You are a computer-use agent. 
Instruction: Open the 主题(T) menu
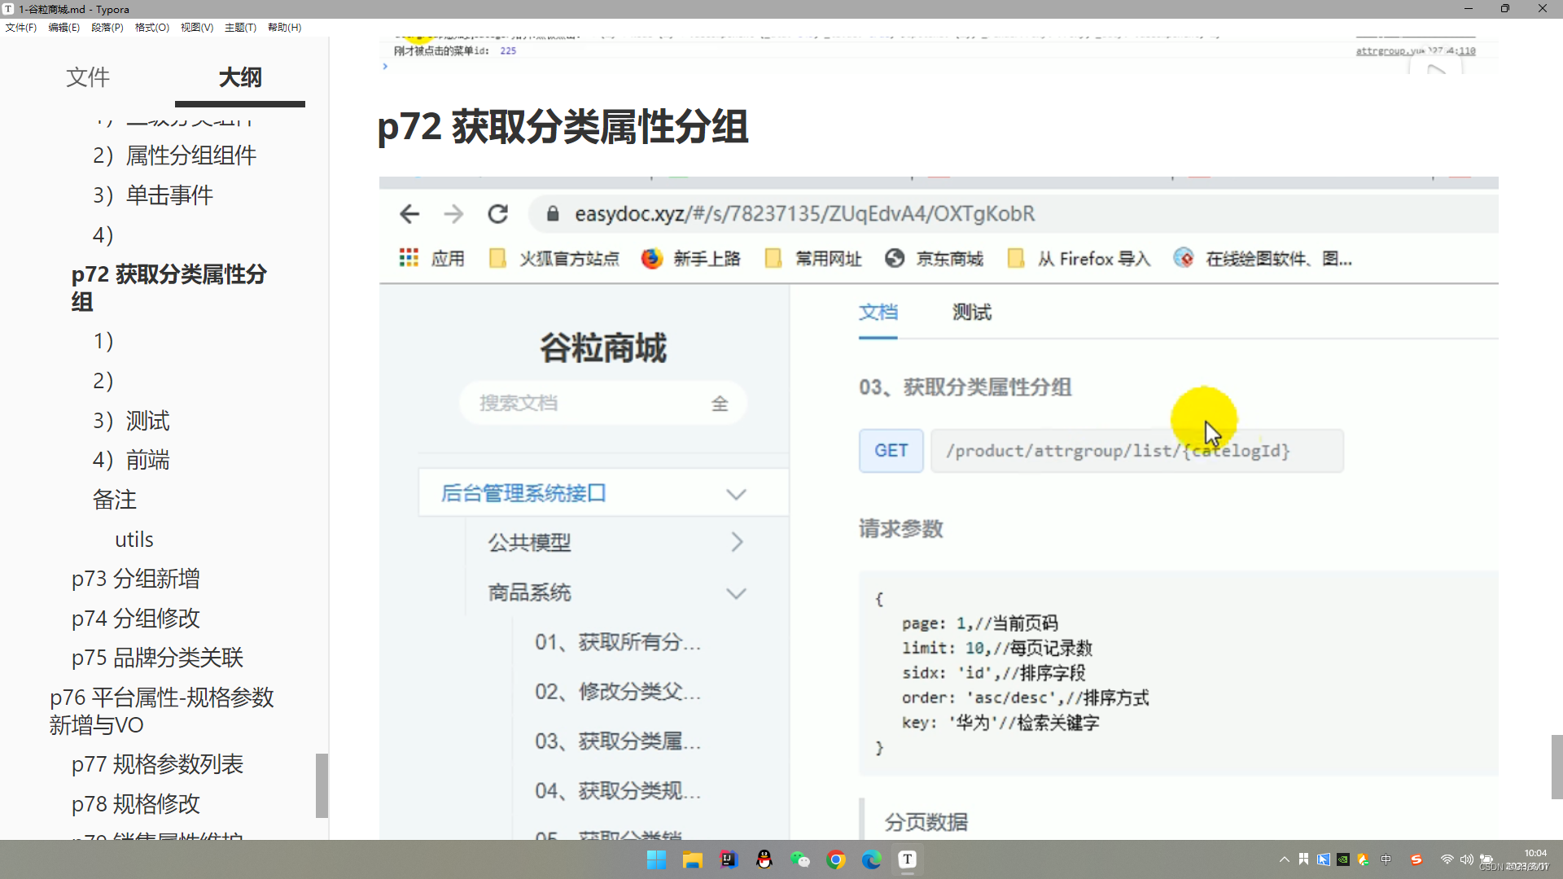click(240, 27)
